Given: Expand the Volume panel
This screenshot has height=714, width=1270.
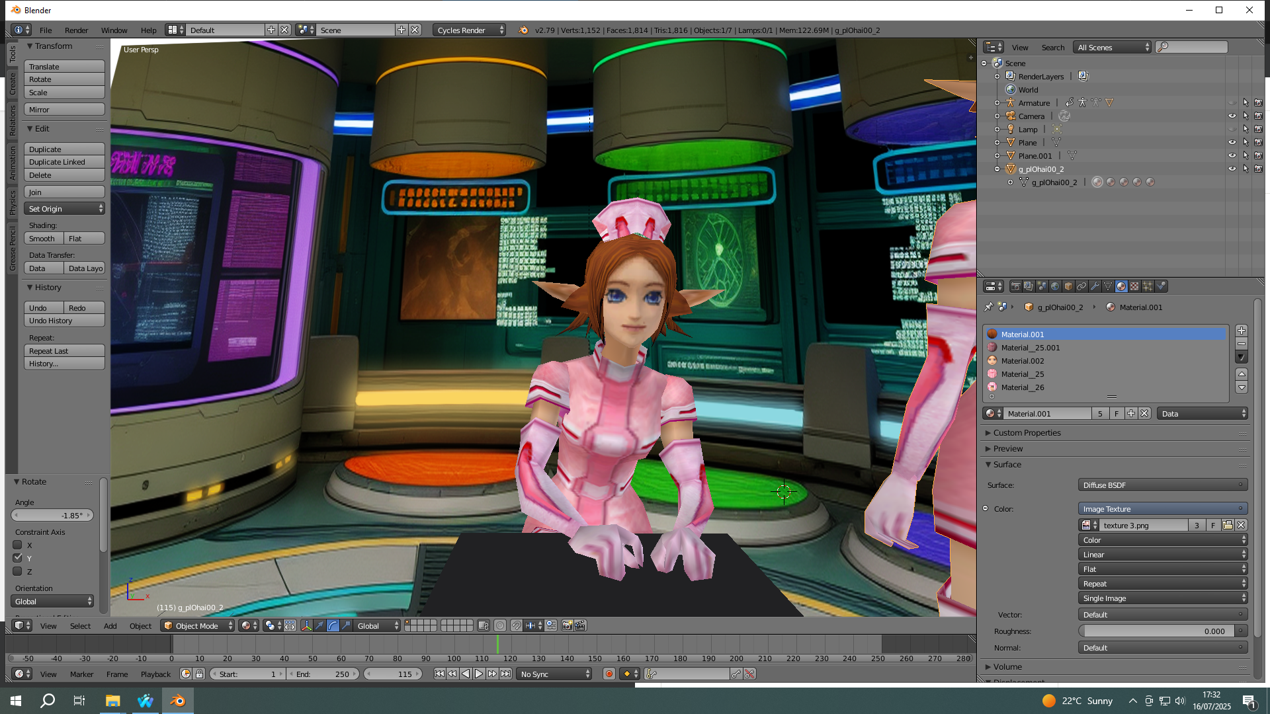Looking at the screenshot, I should (1007, 666).
